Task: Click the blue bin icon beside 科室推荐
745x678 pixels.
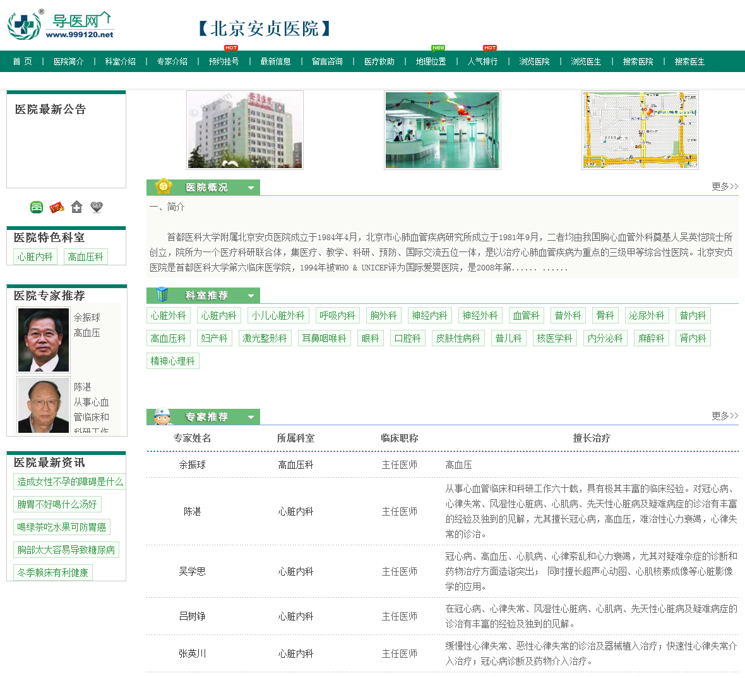Action: 162,295
